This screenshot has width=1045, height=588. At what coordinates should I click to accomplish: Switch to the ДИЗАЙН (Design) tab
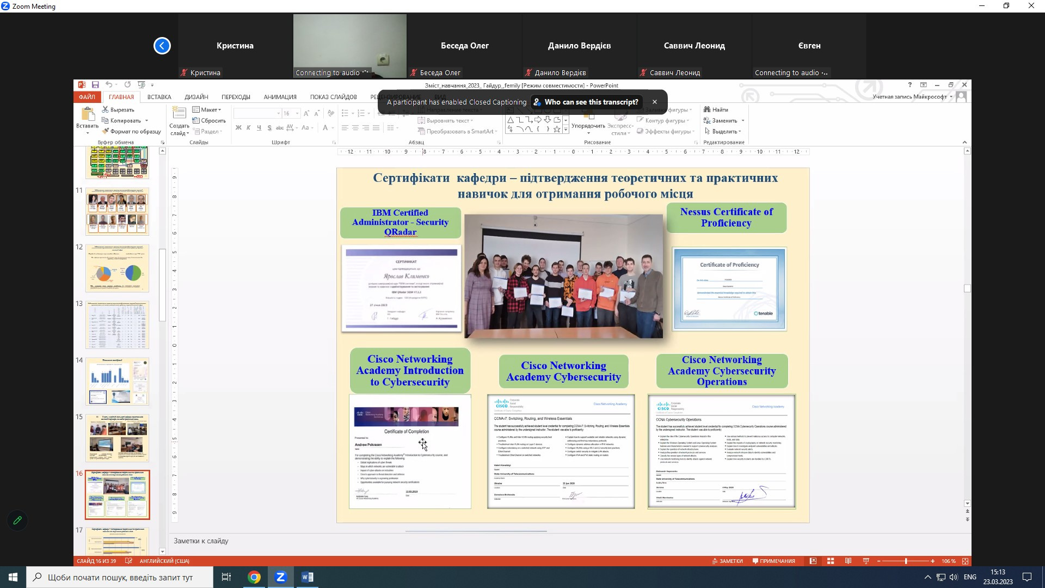point(196,97)
